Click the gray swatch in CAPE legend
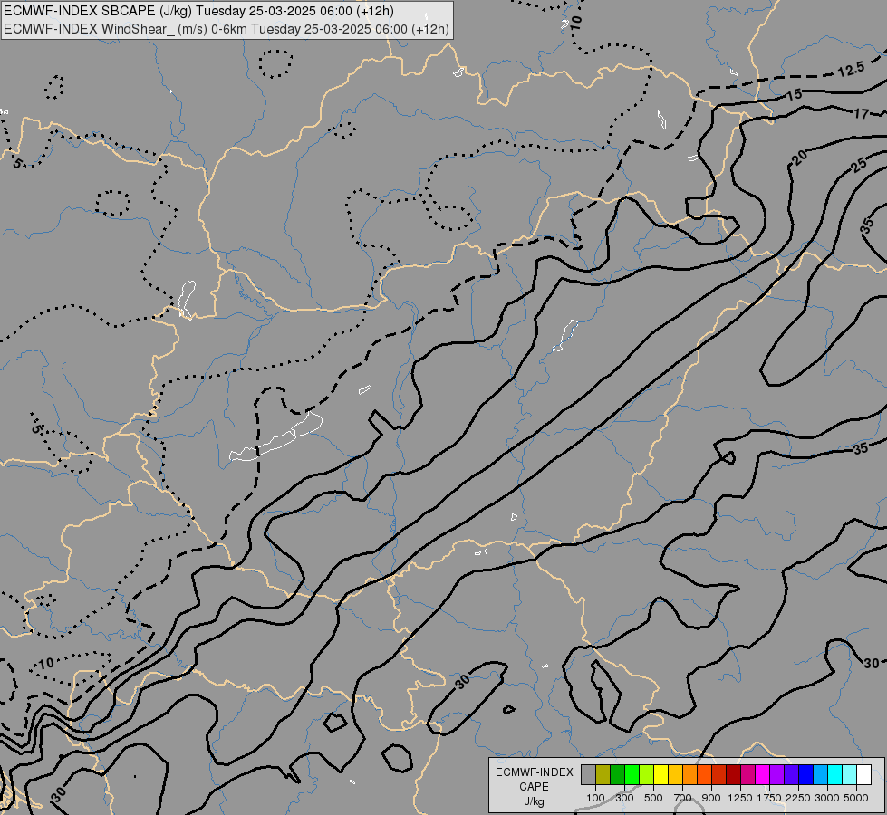Viewport: 887px width, 815px height. tap(588, 774)
